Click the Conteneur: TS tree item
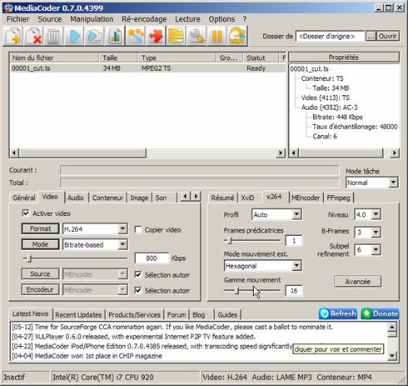Screen dimensions: 408x386 (322, 78)
